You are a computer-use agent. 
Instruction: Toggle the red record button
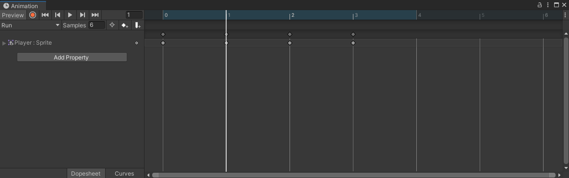coord(33,15)
